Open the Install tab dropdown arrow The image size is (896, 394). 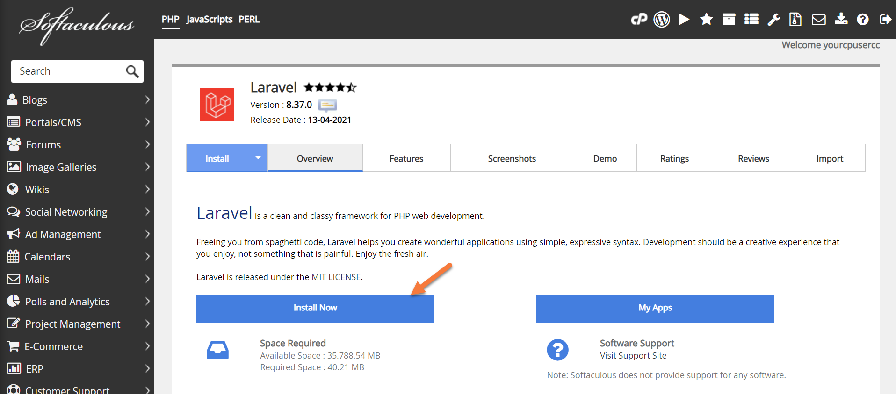point(258,158)
